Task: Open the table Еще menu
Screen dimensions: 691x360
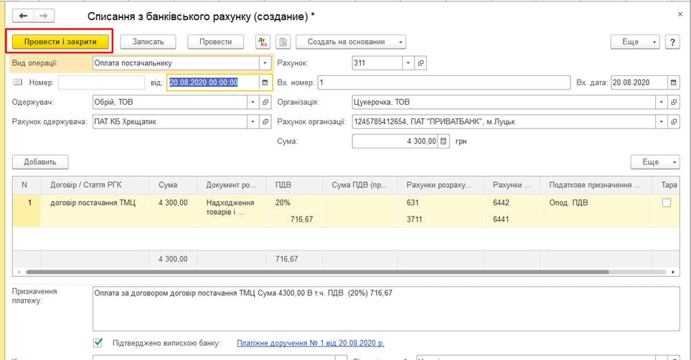Action: click(654, 162)
